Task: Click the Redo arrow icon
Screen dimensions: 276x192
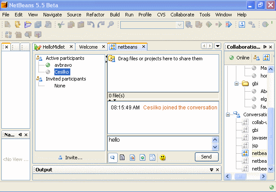Action: tap(101, 25)
